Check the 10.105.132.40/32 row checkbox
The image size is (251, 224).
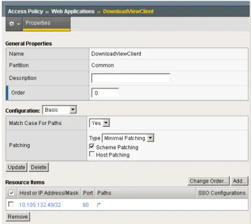pos(11,204)
